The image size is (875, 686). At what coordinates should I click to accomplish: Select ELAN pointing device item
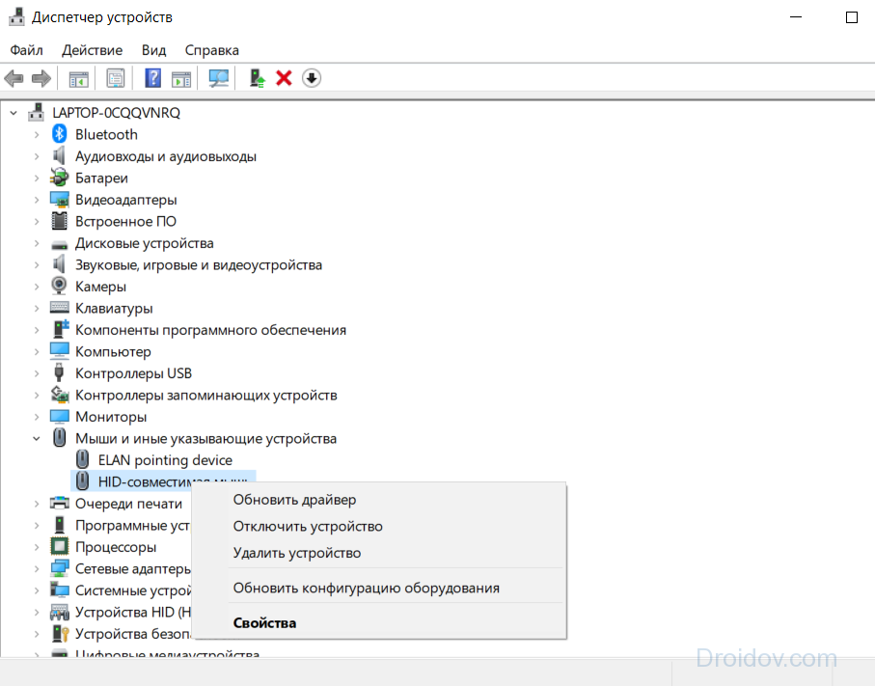165,460
